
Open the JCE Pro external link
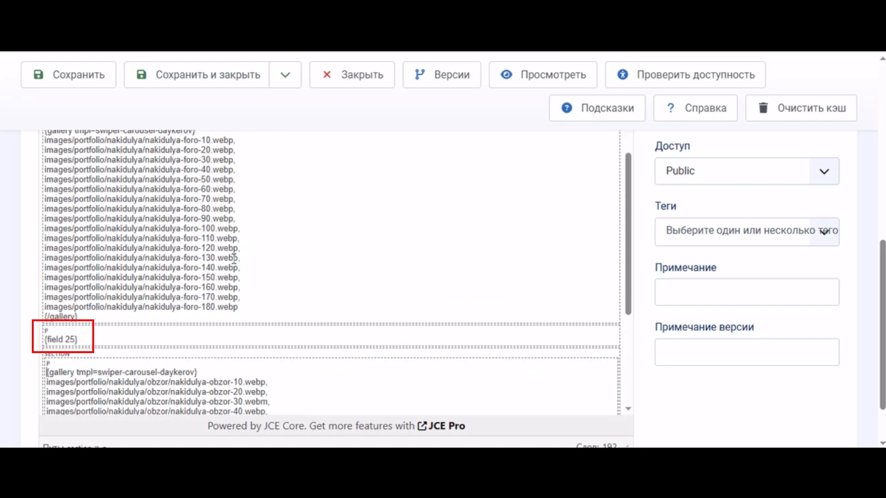(x=442, y=426)
